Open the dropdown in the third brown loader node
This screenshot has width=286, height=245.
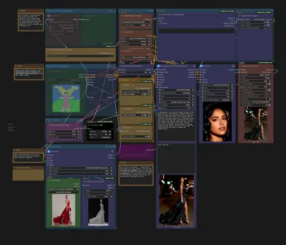point(137,57)
